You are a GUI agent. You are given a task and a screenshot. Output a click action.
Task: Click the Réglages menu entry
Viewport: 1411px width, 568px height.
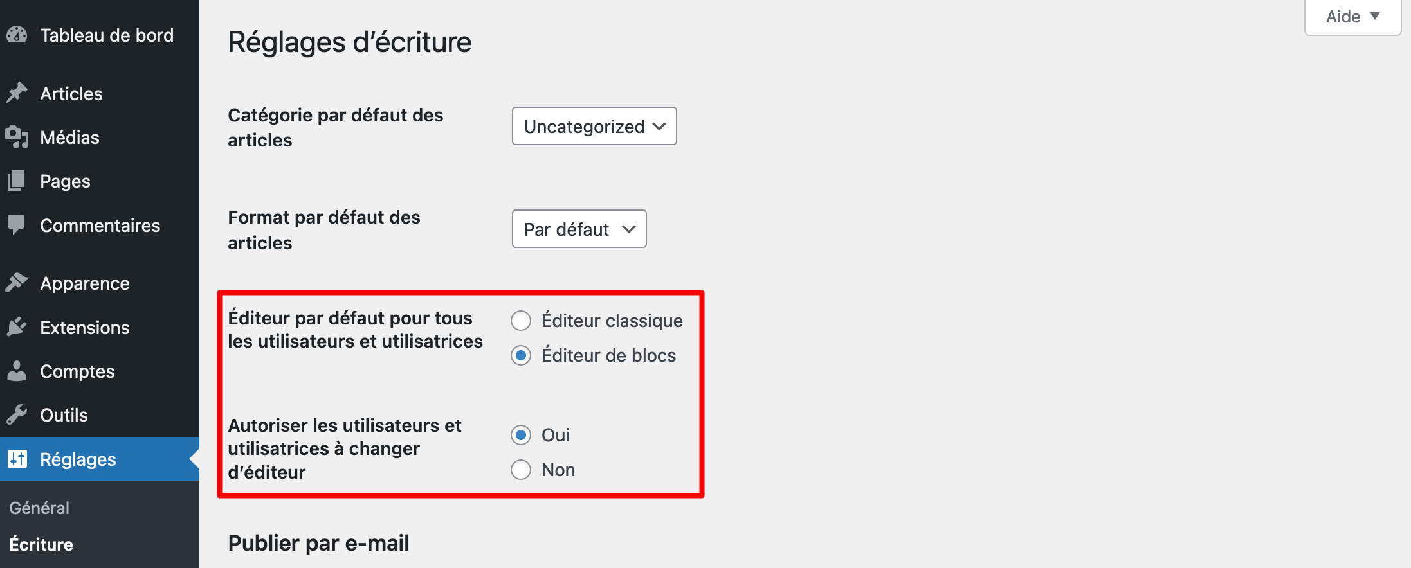[x=77, y=459]
